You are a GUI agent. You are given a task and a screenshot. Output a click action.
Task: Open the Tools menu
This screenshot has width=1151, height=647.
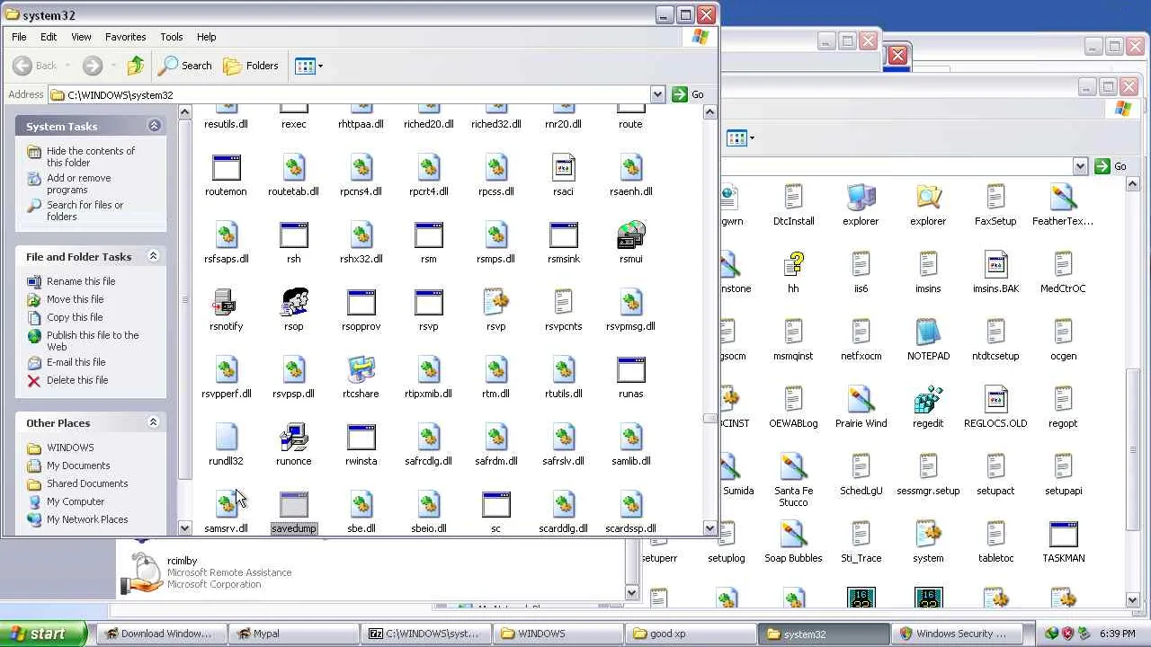171,37
